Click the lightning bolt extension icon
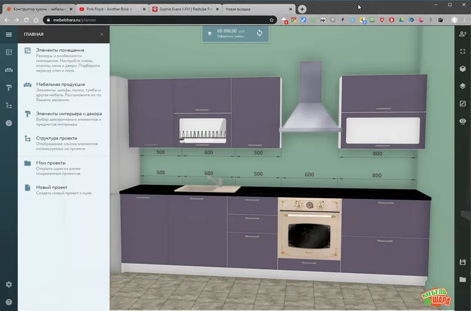Screen dimensions: 471x311 [x=342, y=20]
